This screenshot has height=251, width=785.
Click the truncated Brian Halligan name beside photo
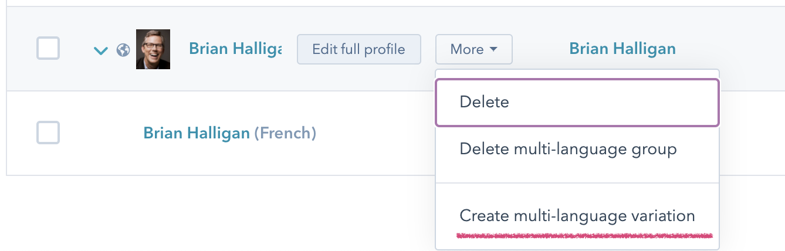point(235,49)
